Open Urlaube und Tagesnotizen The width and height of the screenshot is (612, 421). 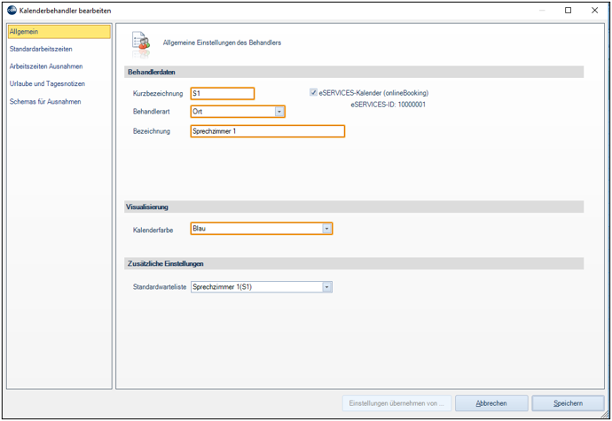pos(47,83)
